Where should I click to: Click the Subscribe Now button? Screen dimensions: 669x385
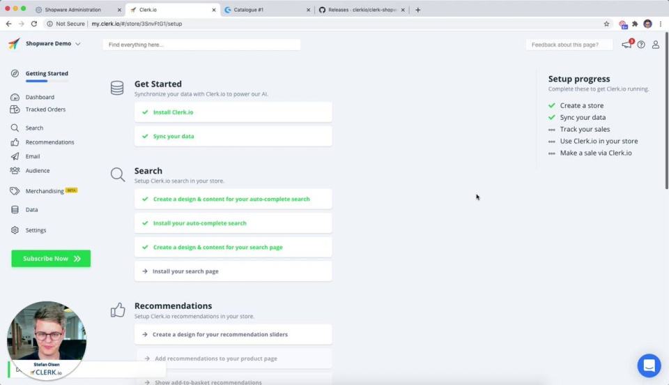click(x=51, y=259)
